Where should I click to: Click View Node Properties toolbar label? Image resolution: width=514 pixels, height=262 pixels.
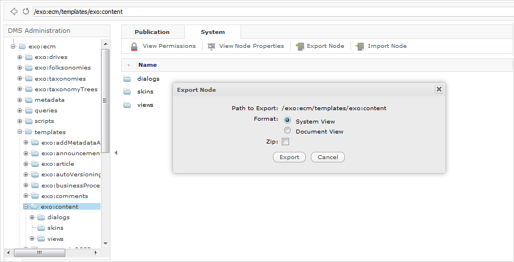coord(252,46)
